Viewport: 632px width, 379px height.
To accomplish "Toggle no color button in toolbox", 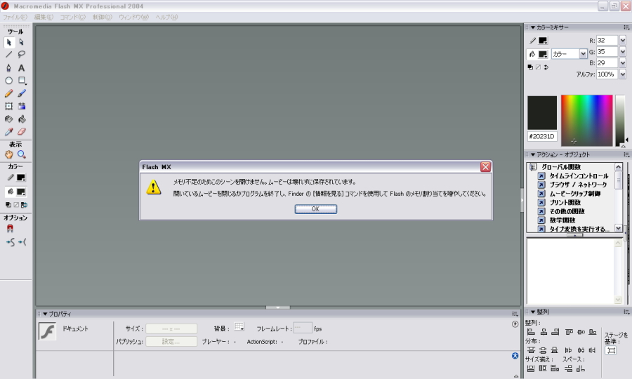I will point(16,205).
